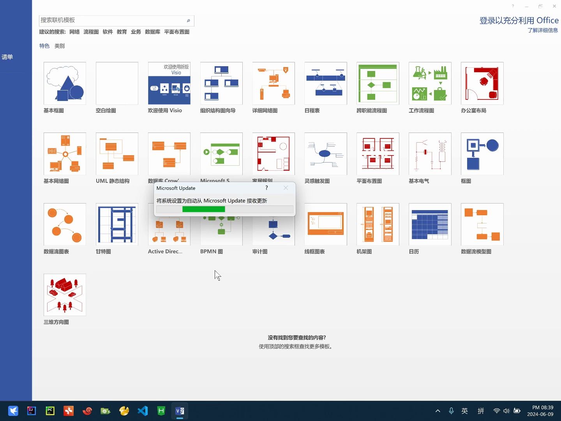Open the 三维方向图 template icon
561x421 pixels.
pos(65,295)
